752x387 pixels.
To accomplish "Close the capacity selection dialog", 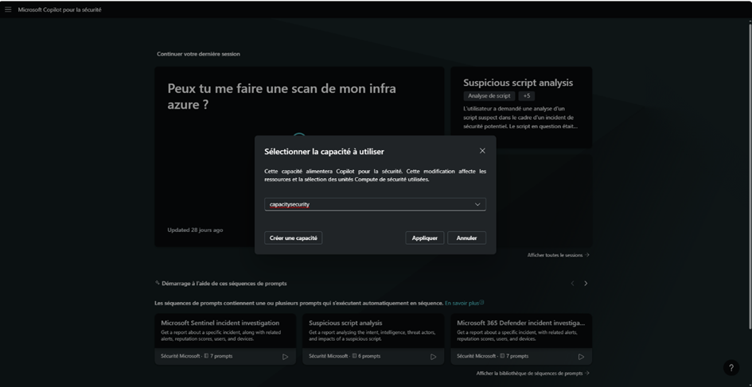I will pyautogui.click(x=482, y=151).
